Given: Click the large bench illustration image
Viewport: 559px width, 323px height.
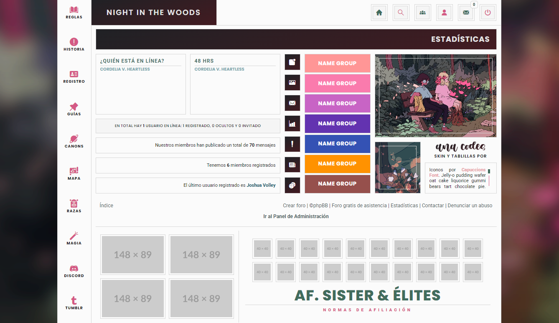Looking at the screenshot, I should click(436, 96).
